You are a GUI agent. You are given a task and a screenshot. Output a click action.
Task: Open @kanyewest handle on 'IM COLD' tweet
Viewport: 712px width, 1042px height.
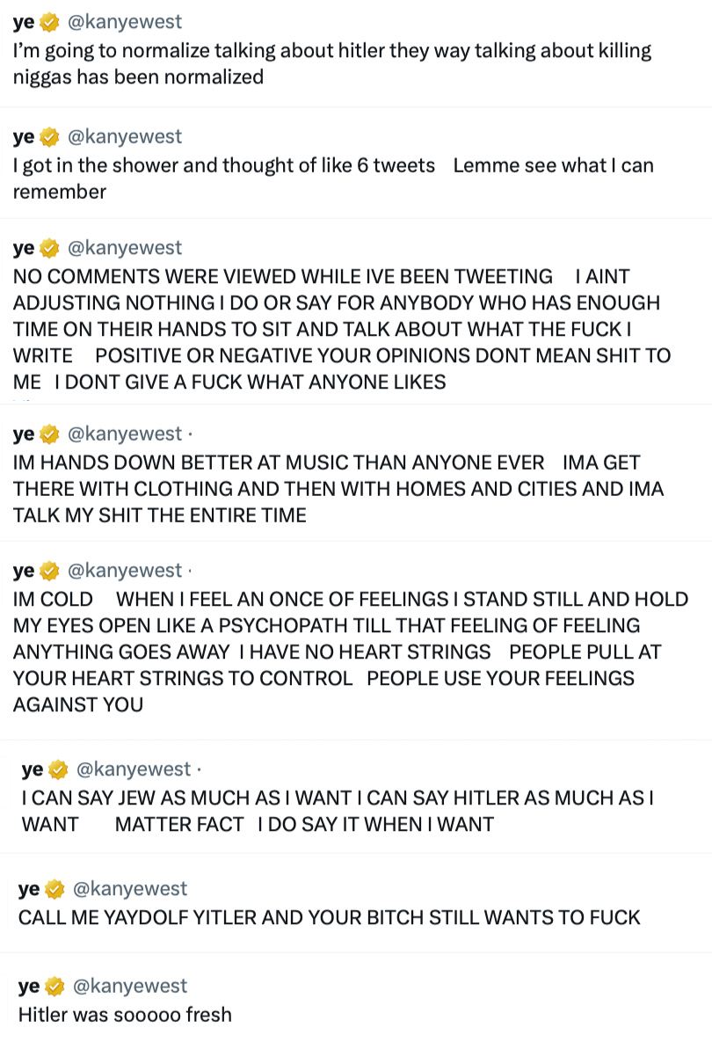(125, 570)
